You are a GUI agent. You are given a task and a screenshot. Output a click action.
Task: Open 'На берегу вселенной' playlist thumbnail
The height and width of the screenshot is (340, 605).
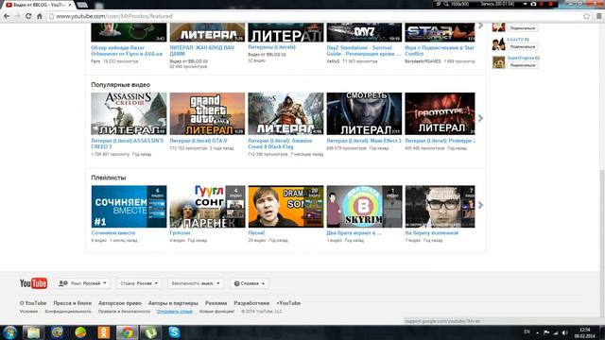[440, 207]
